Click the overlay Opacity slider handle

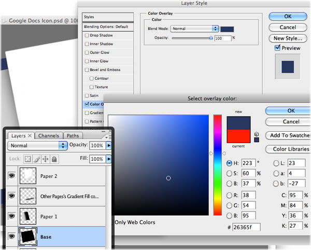211,38
